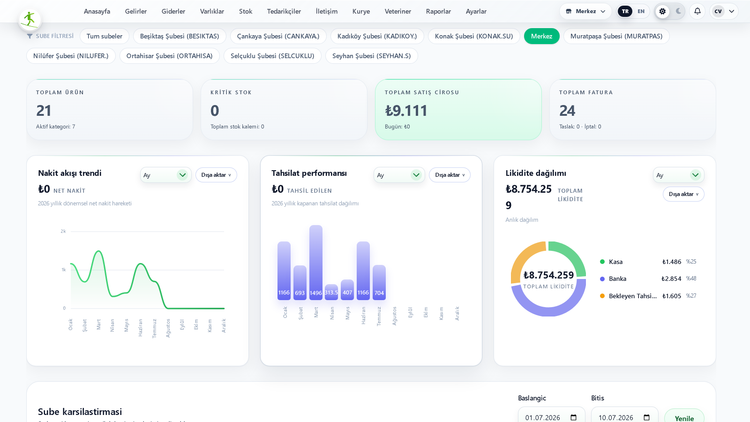Image resolution: width=750 pixels, height=422 pixels.
Task: Expand the user account chevron
Action: pos(731,11)
